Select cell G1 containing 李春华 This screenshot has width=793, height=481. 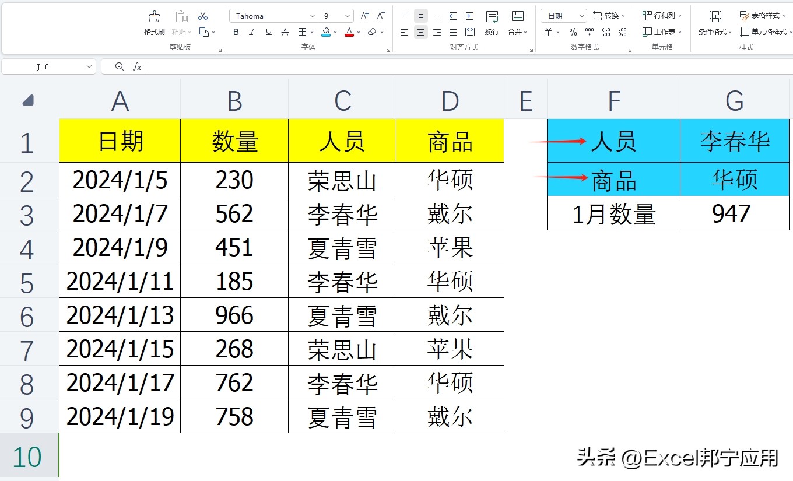(735, 141)
